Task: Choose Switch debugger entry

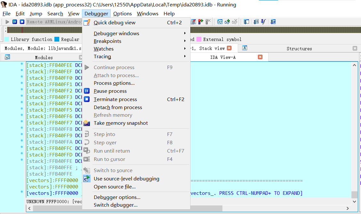Action: pyautogui.click(x=136, y=205)
